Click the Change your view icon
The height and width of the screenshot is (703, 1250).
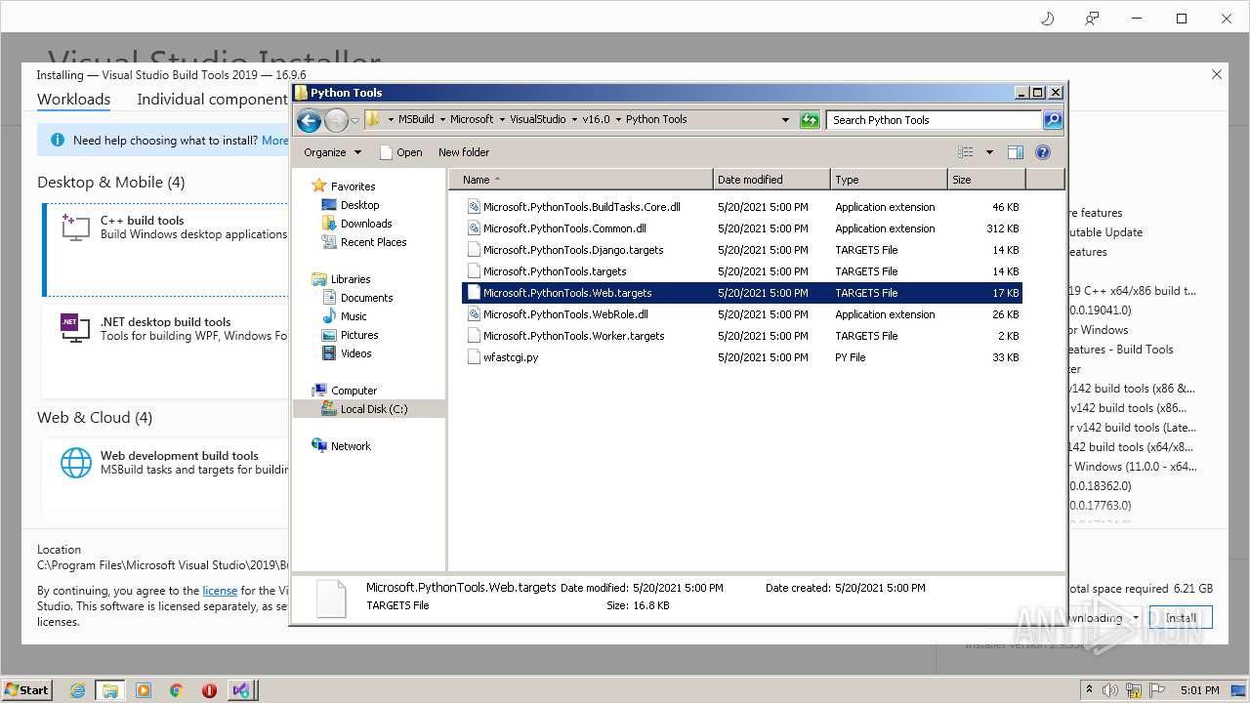click(x=966, y=152)
